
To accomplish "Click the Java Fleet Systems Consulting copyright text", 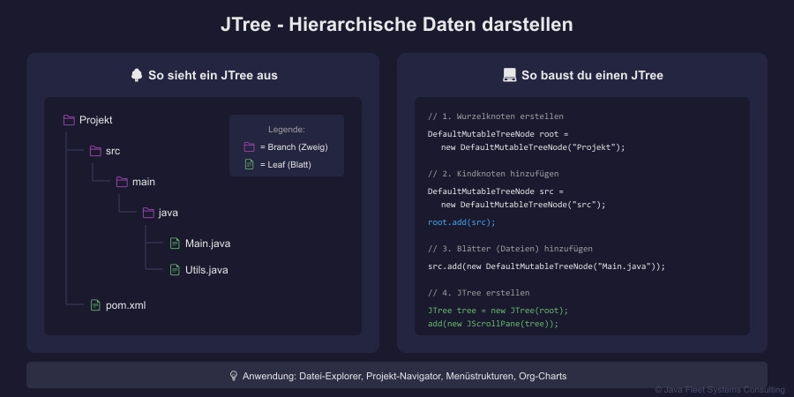I will pos(719,389).
